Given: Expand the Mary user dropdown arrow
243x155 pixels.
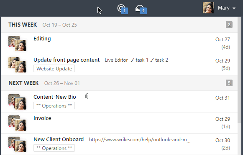Looking at the screenshot, I should (234, 8).
